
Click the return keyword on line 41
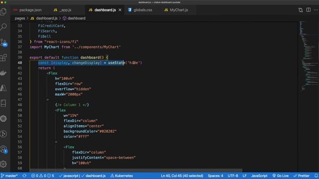[44, 68]
